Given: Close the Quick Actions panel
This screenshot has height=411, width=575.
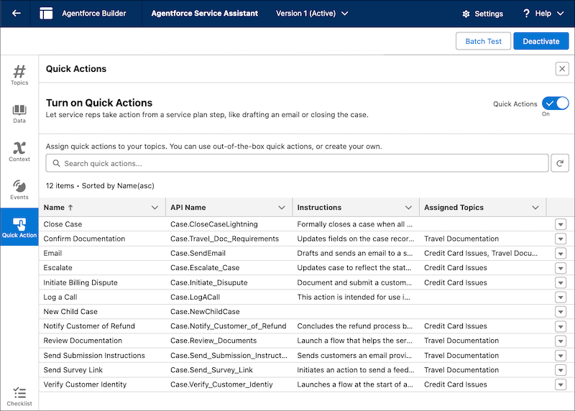Looking at the screenshot, I should click(x=562, y=68).
